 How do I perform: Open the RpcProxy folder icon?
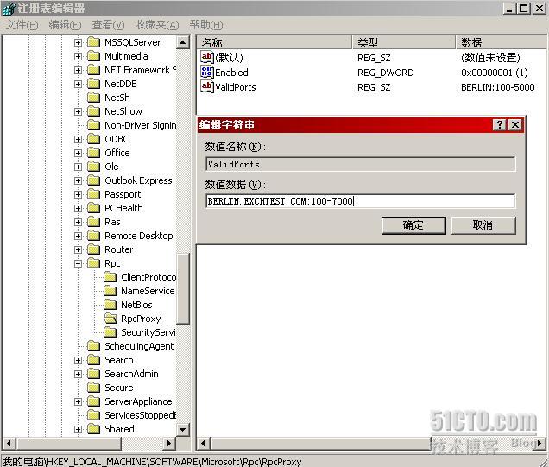[x=110, y=319]
